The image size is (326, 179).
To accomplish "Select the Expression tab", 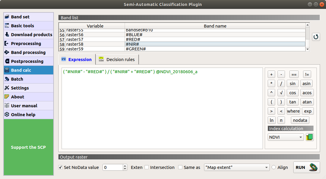I will pos(77,60).
